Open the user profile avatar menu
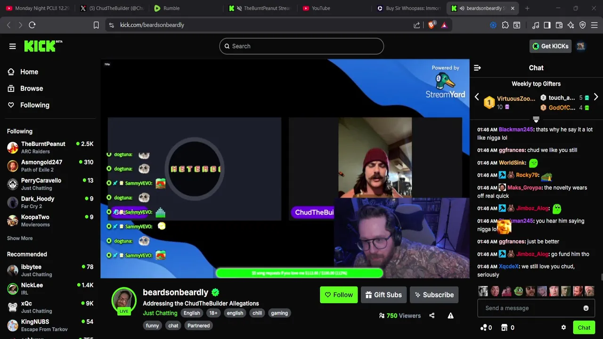 click(581, 46)
